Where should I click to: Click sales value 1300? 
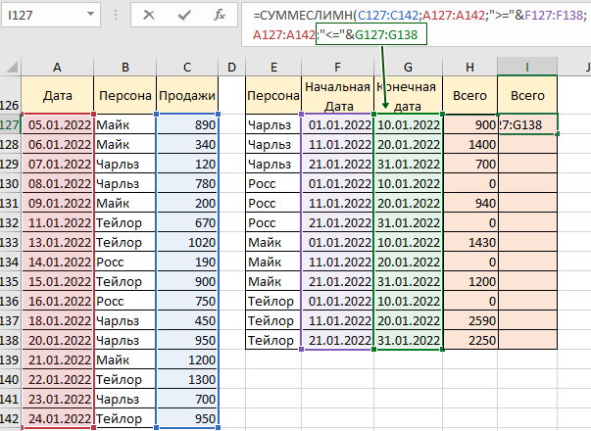[x=187, y=380]
